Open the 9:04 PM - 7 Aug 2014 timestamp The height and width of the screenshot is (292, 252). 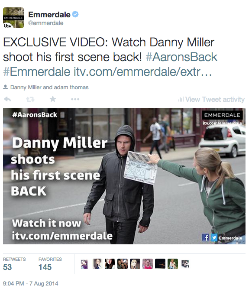click(x=30, y=283)
